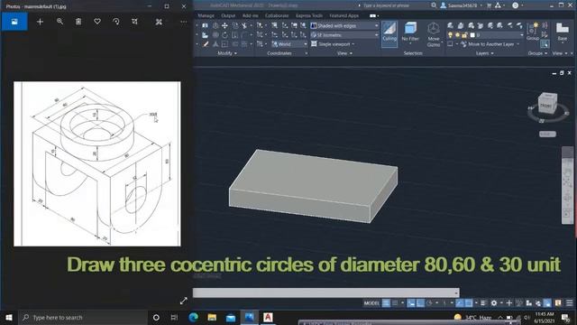Open the Saeesa345678 user account menu
The height and width of the screenshot is (325, 577).
462,5
